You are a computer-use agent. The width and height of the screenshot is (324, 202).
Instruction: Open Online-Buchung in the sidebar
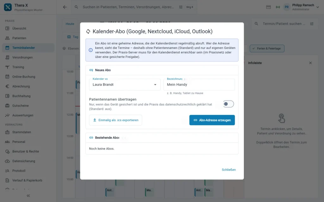28,77
